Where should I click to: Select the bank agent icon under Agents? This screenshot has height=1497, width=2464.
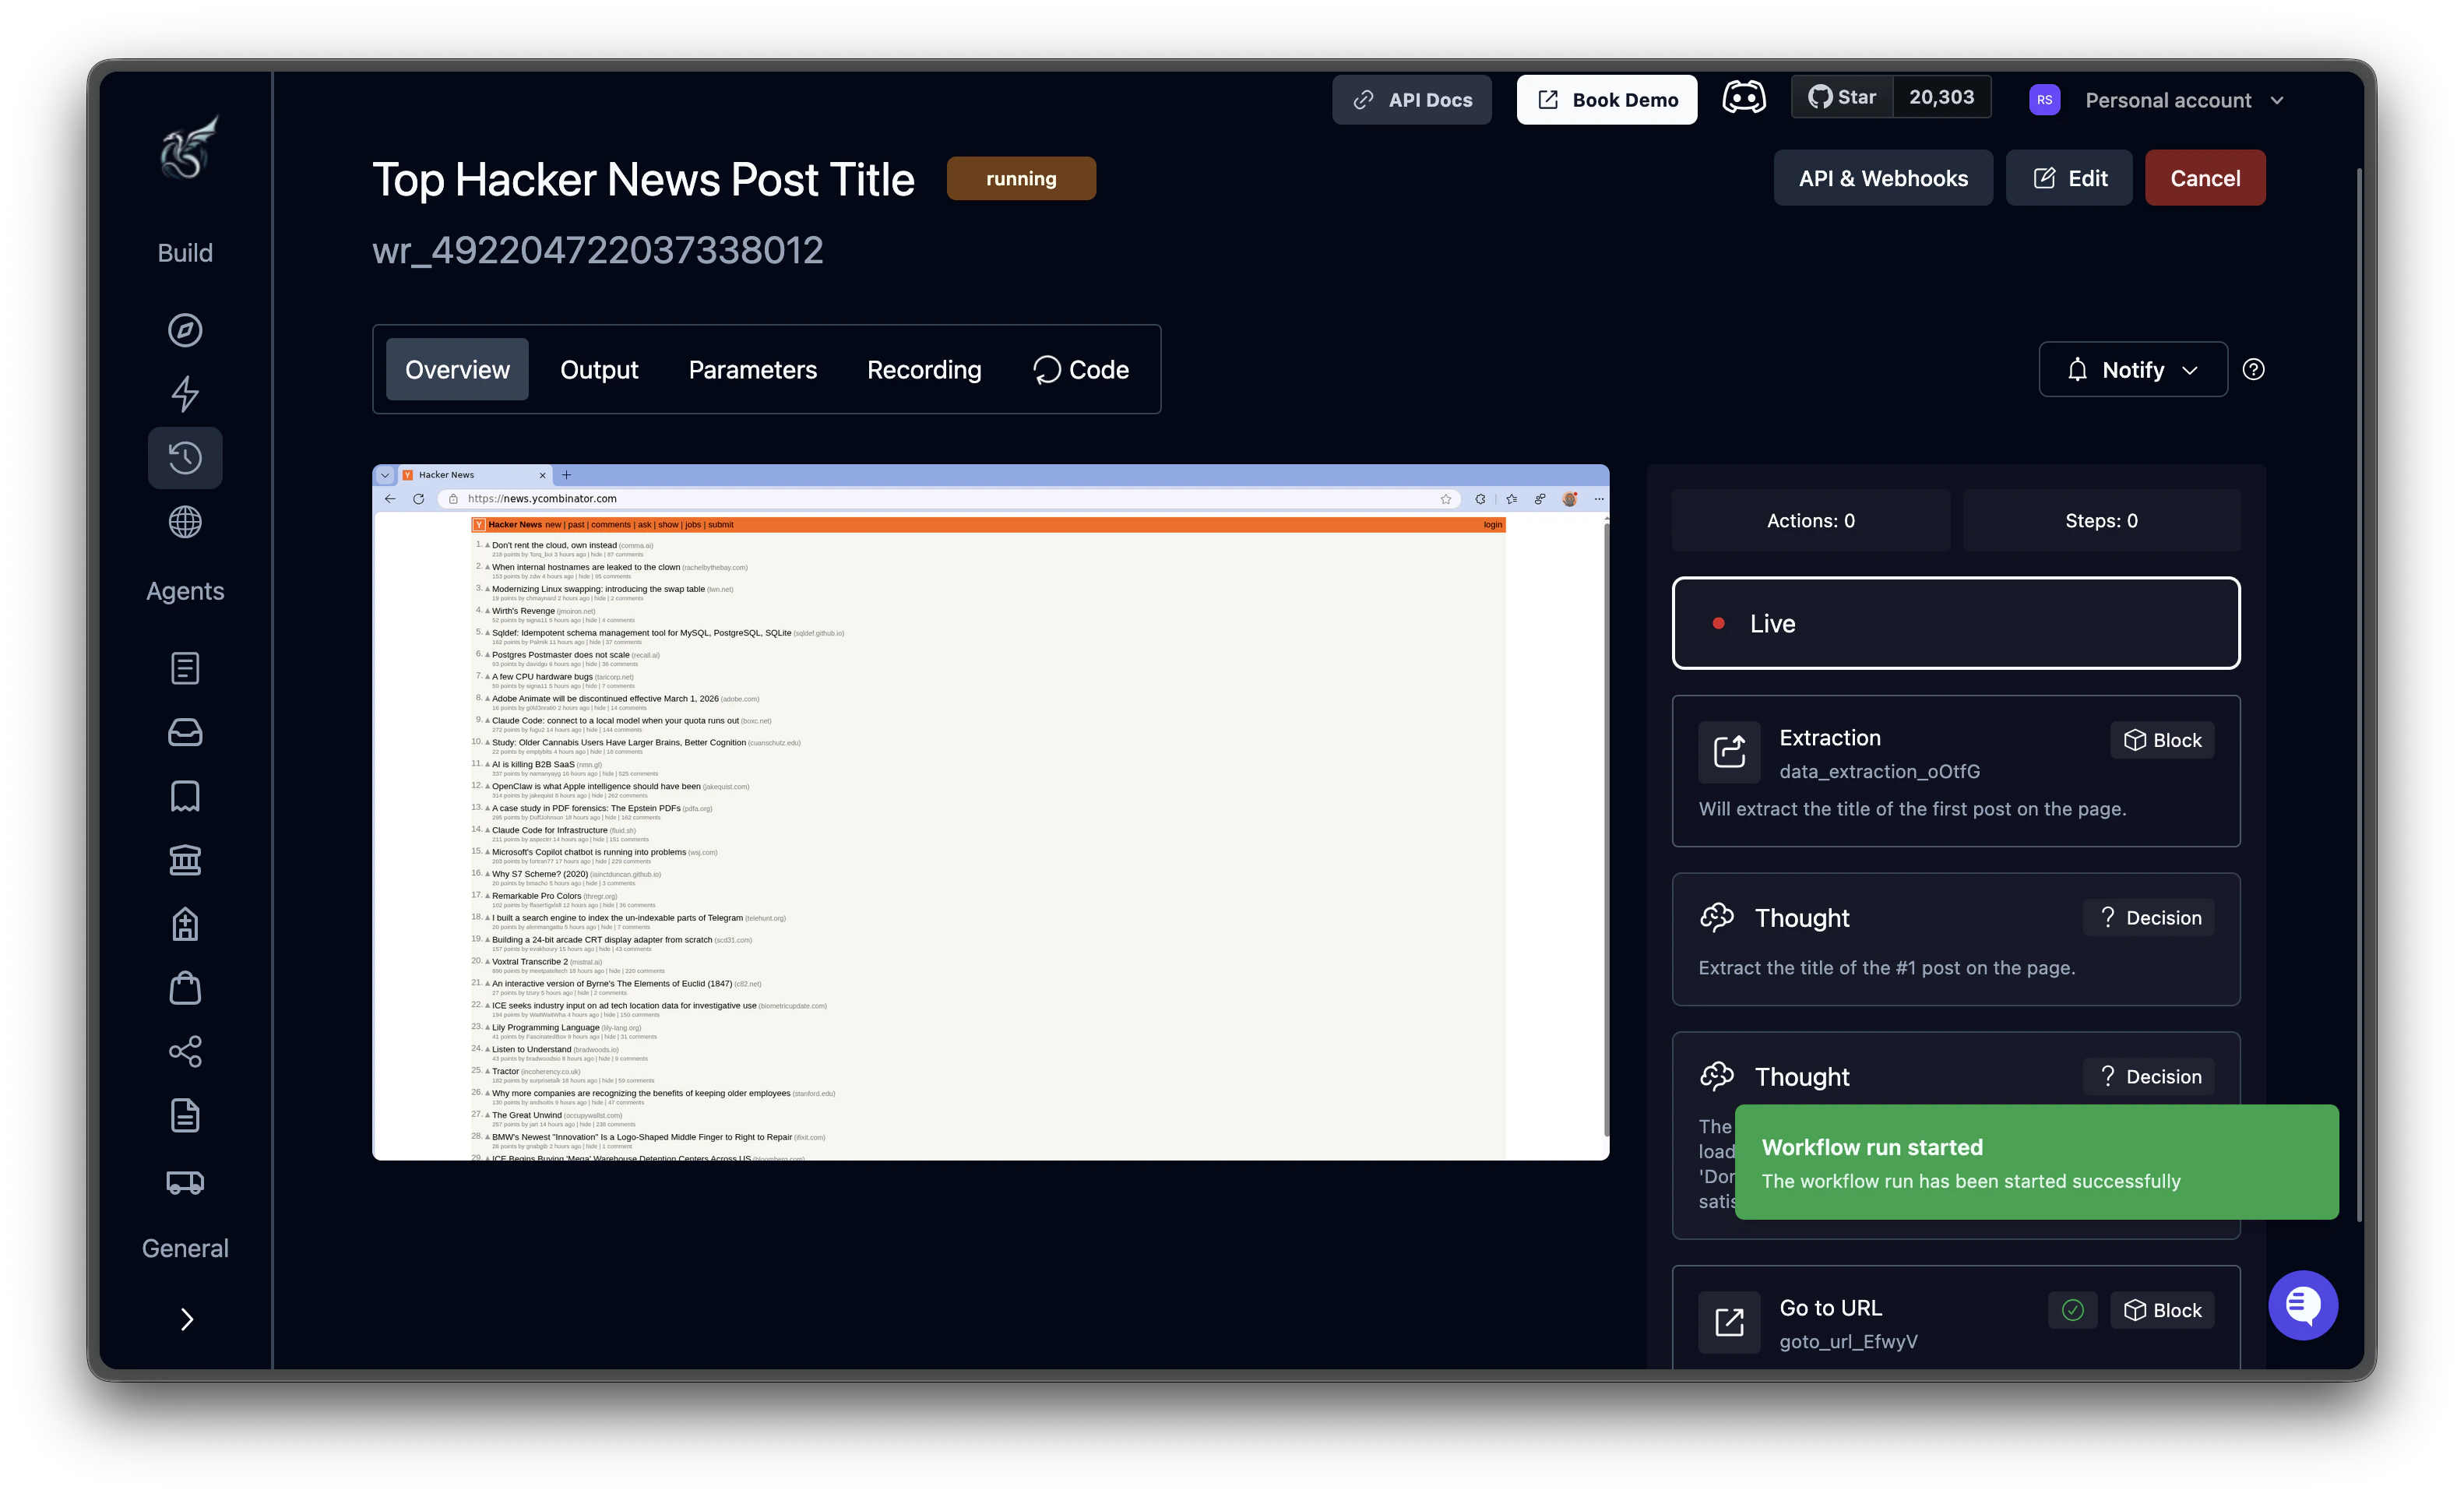click(x=185, y=859)
